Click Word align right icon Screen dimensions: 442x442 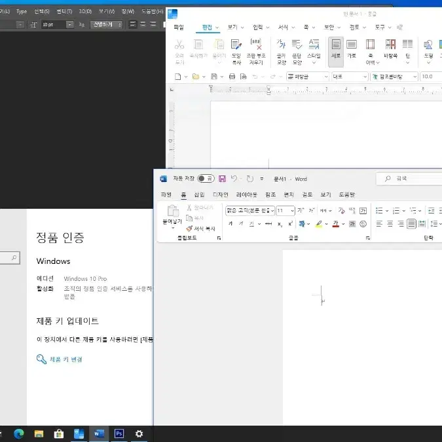pyautogui.click(x=401, y=224)
